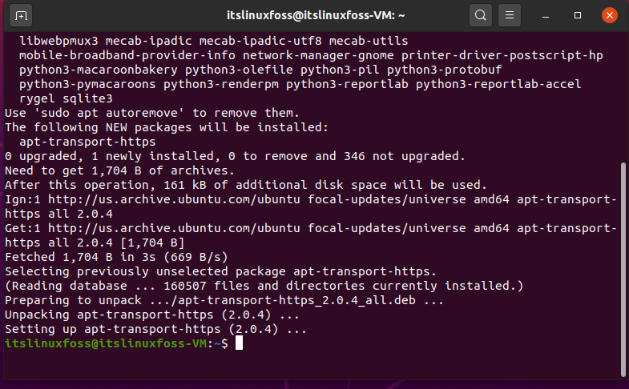The image size is (629, 389).
Task: Close the terminal window
Action: 609,16
